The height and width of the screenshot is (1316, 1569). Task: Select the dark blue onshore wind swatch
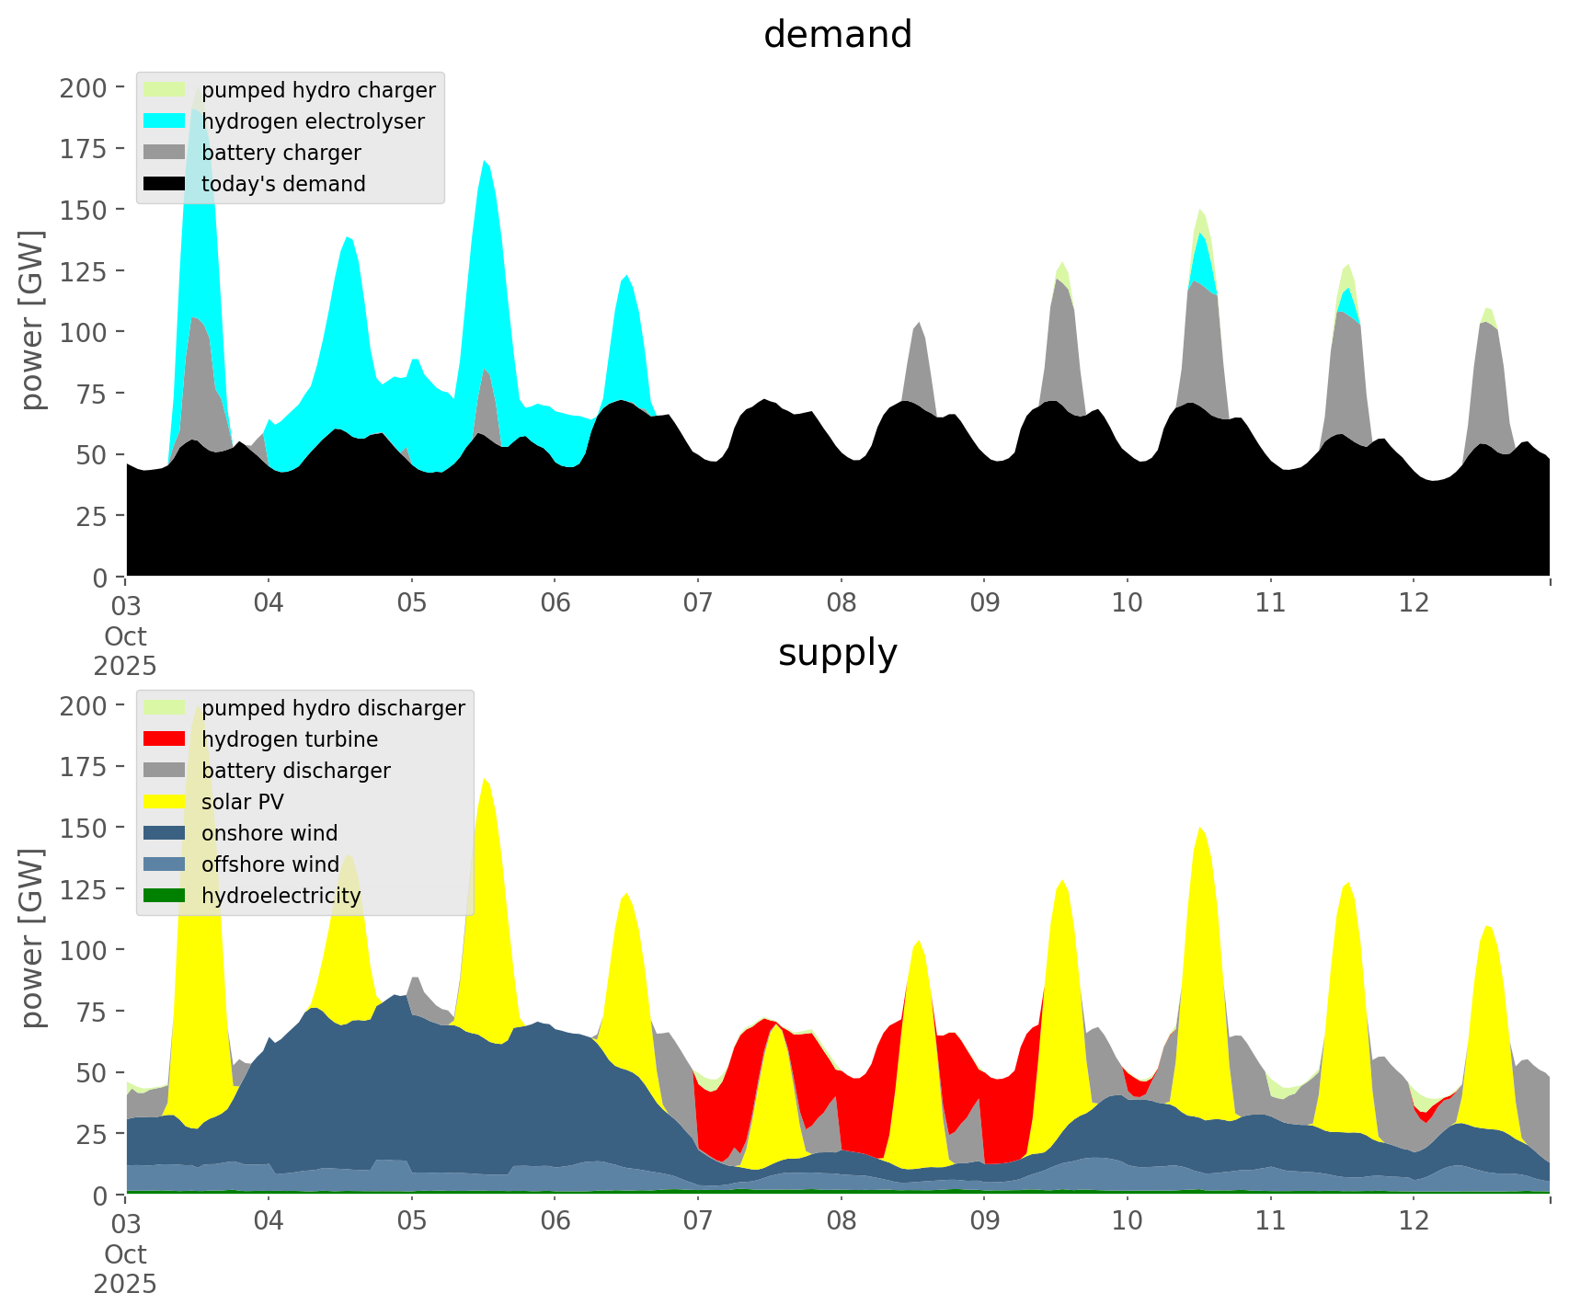point(165,833)
